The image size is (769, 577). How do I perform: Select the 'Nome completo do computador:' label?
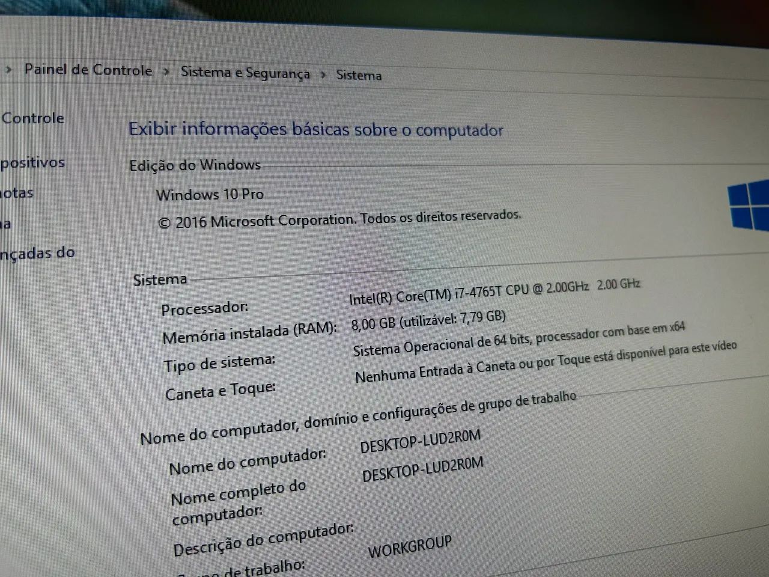(239, 502)
